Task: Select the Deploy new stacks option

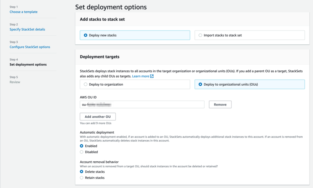Action: pyautogui.click(x=86, y=35)
